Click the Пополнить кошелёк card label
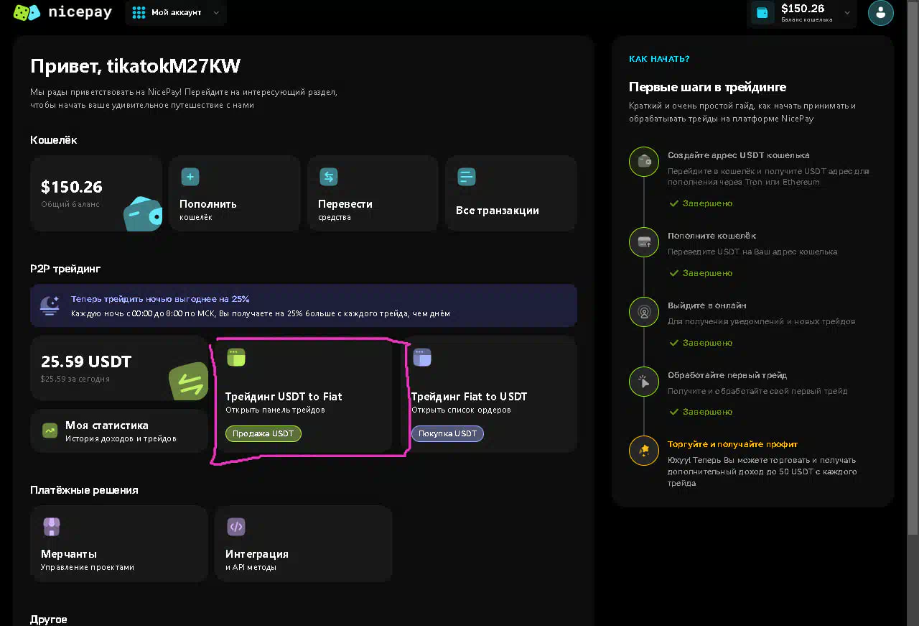The width and height of the screenshot is (919, 626). [208, 210]
